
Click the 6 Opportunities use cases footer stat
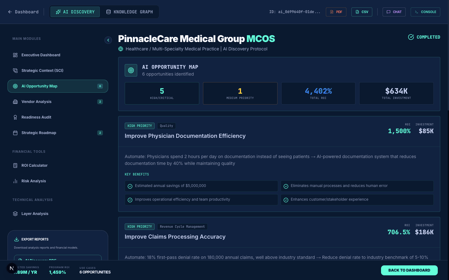tap(95, 272)
